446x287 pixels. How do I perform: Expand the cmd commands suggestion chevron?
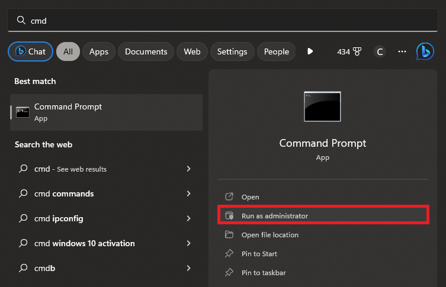pyautogui.click(x=188, y=194)
